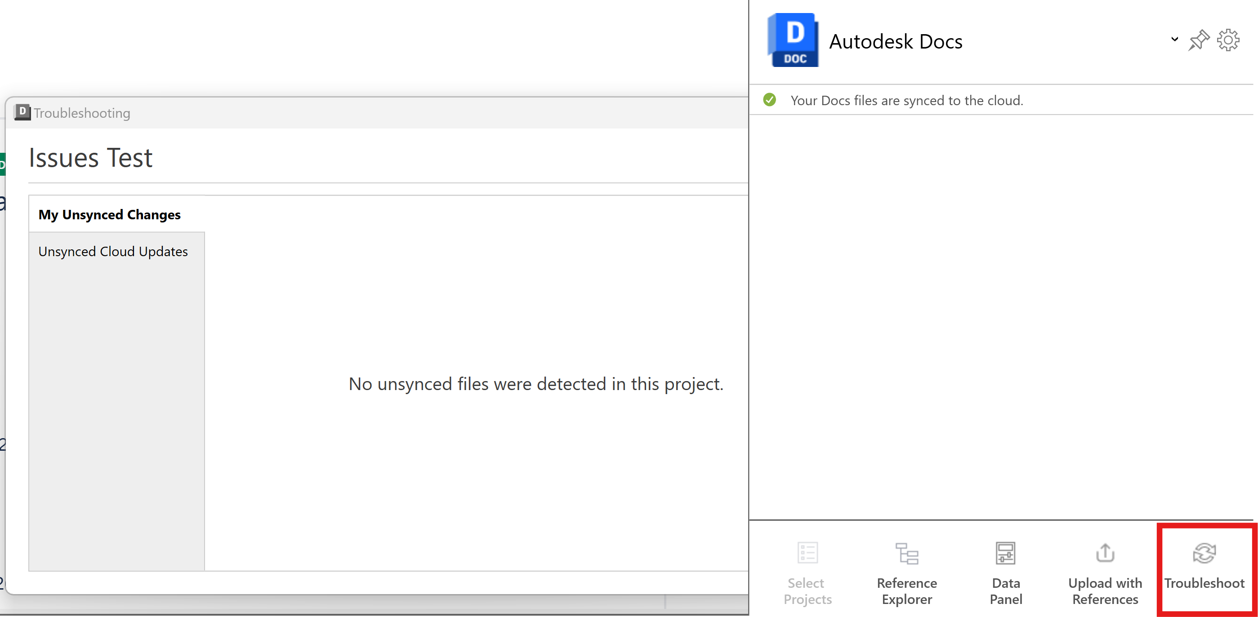Expand the Autodesk Docs dropdown chevron
The width and height of the screenshot is (1258, 617).
1174,39
